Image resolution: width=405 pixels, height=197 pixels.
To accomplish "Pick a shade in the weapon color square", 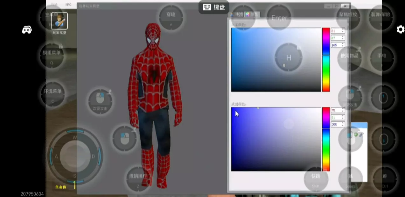I will point(276,139).
